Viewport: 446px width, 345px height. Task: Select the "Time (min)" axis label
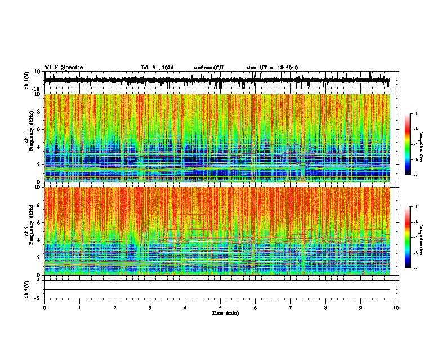(225, 313)
